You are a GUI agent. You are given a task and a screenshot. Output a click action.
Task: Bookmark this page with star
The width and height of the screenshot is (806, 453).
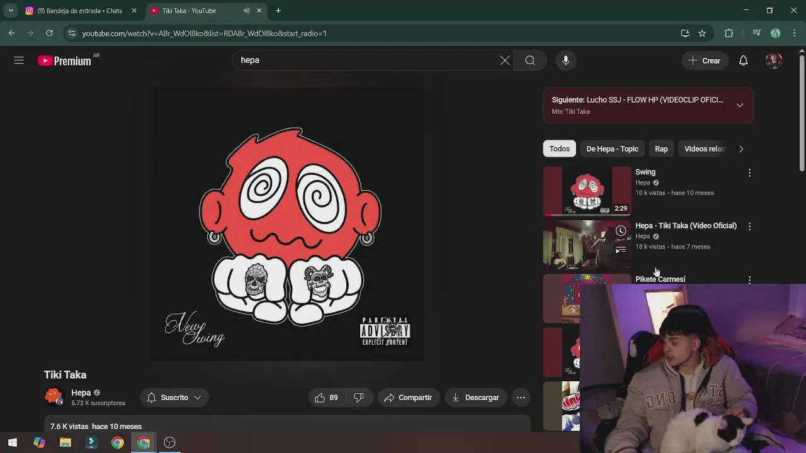702,33
